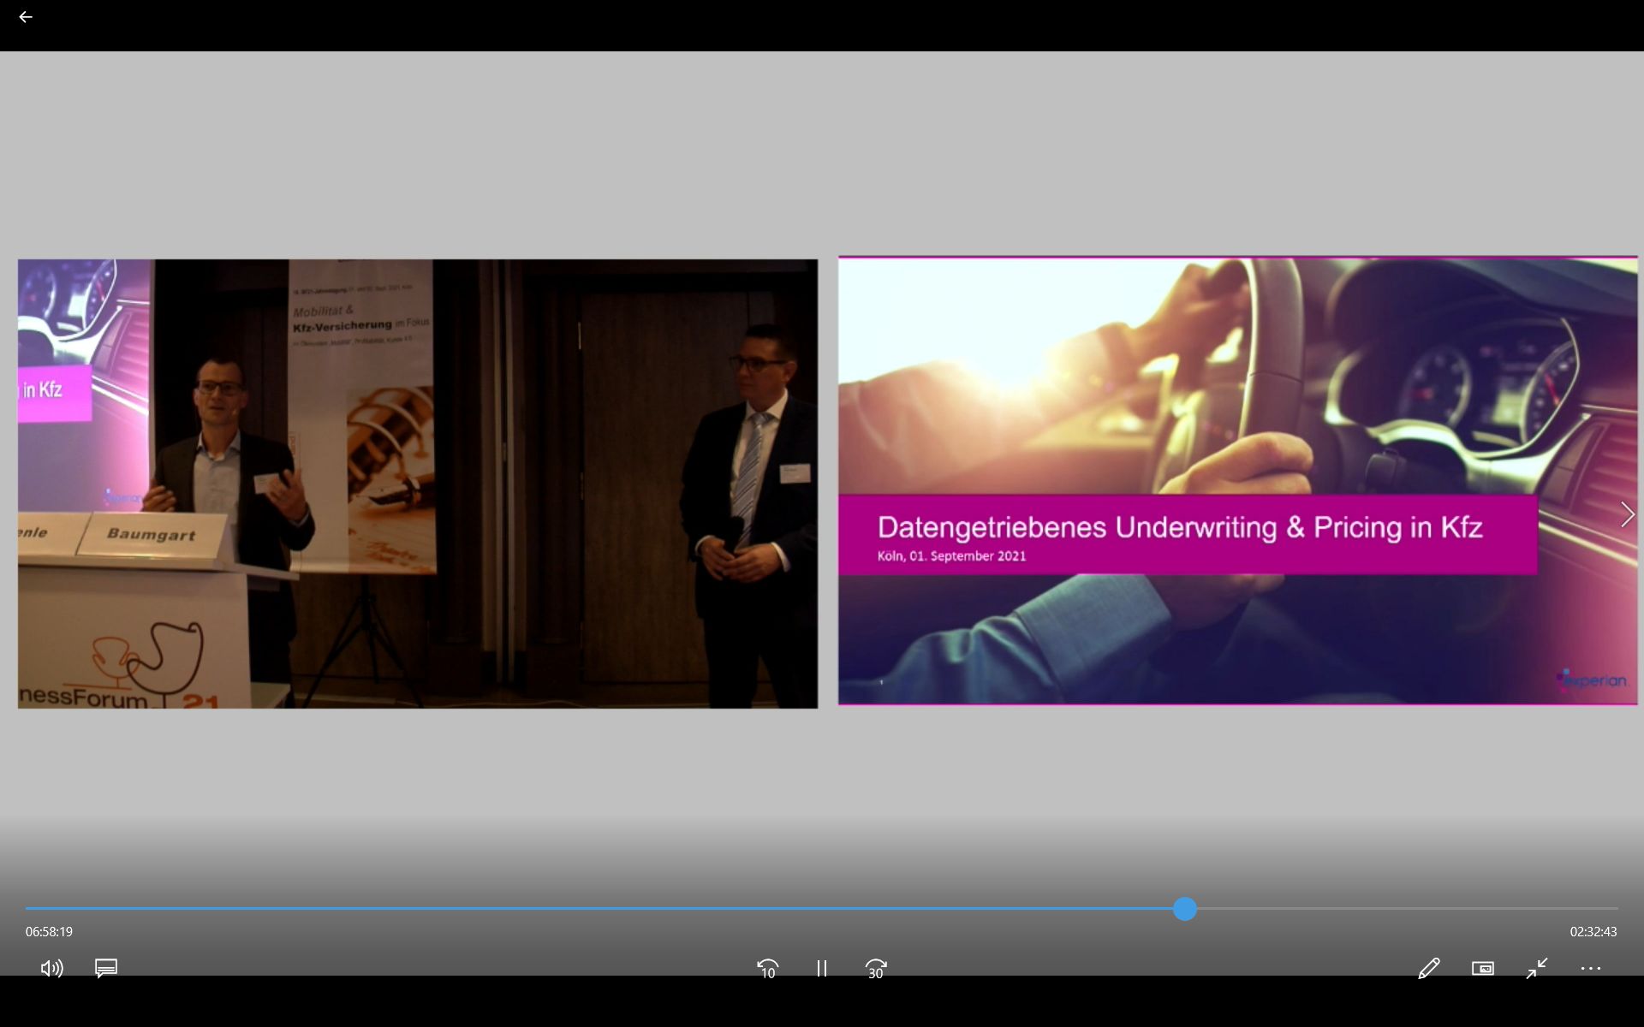
Task: Pause the video playback
Action: point(821,968)
